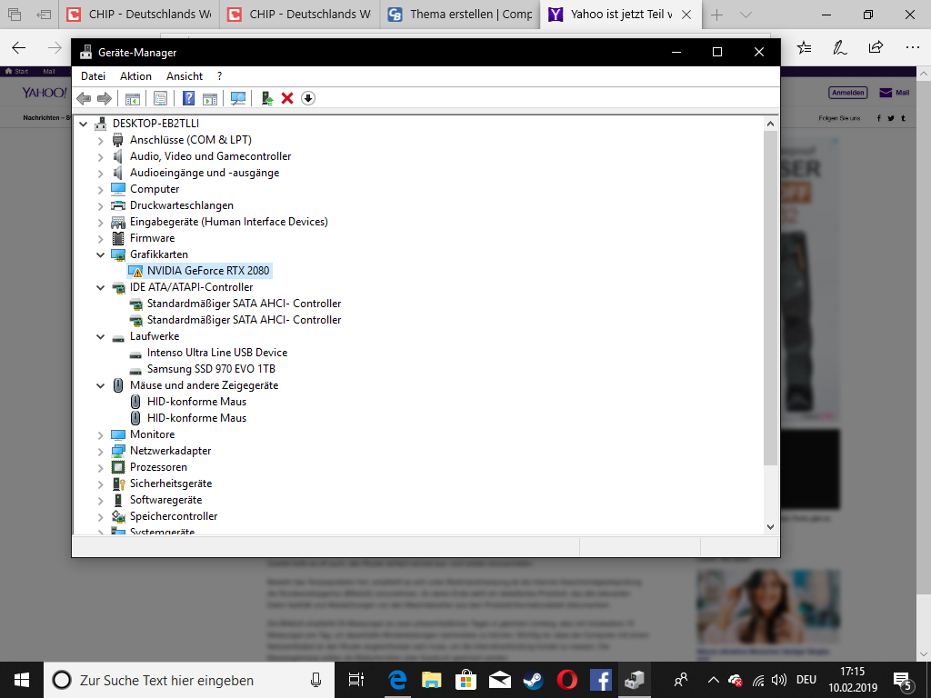
Task: Scan for hardware changes toolbar icon
Action: 238,98
